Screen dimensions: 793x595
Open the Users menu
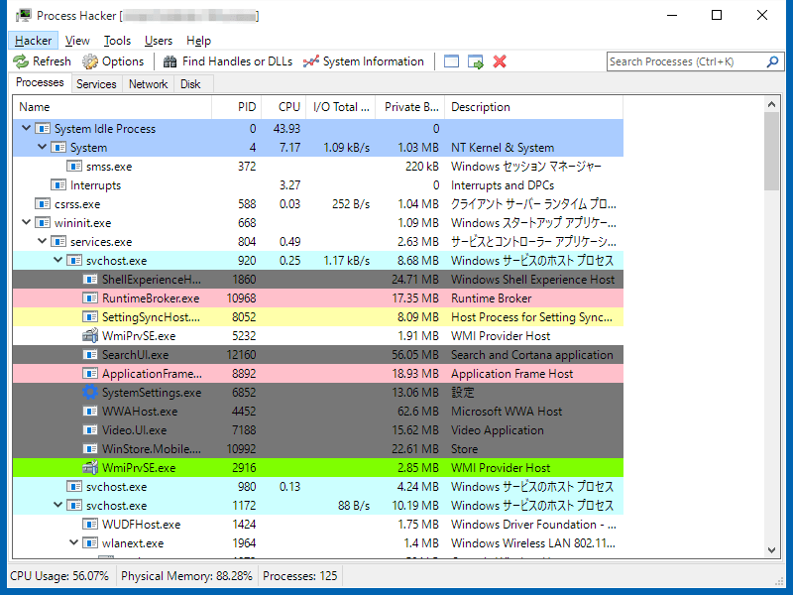pos(159,41)
